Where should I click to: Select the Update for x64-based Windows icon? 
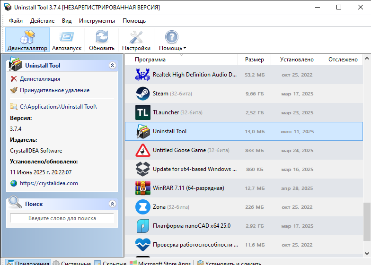point(143,169)
